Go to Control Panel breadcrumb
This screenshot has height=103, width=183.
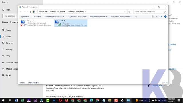pos(43,12)
